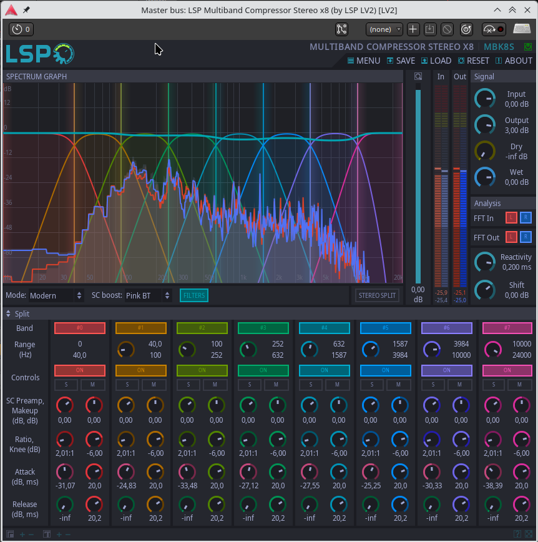Open the keyboard icon in toolbar
This screenshot has width=538, height=542.
522,29
